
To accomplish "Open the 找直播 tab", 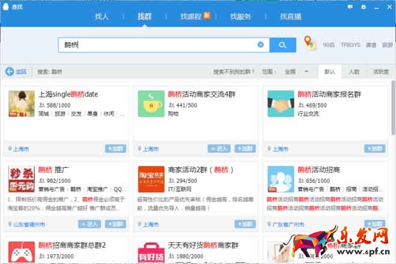I will click(x=291, y=16).
